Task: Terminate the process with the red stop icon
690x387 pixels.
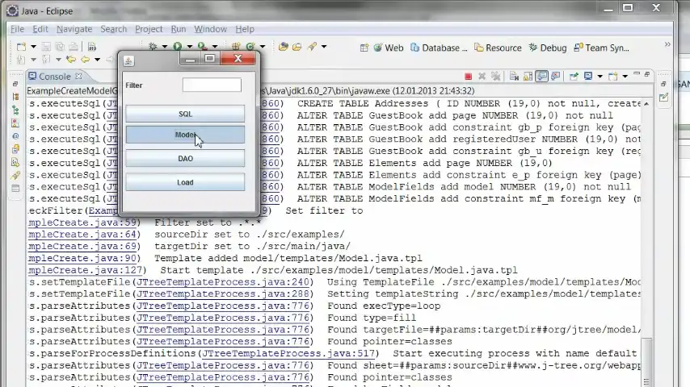Action: [469, 77]
